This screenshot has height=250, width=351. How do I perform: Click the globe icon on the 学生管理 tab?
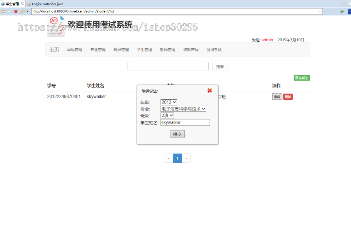pyautogui.click(x=3, y=4)
